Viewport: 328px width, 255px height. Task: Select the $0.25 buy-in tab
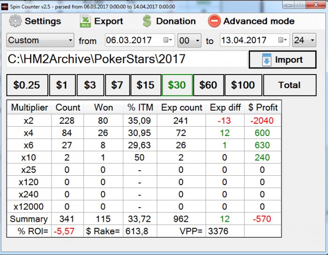[27, 85]
